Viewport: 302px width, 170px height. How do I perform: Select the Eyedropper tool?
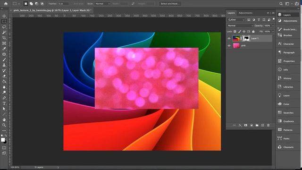tap(4, 49)
